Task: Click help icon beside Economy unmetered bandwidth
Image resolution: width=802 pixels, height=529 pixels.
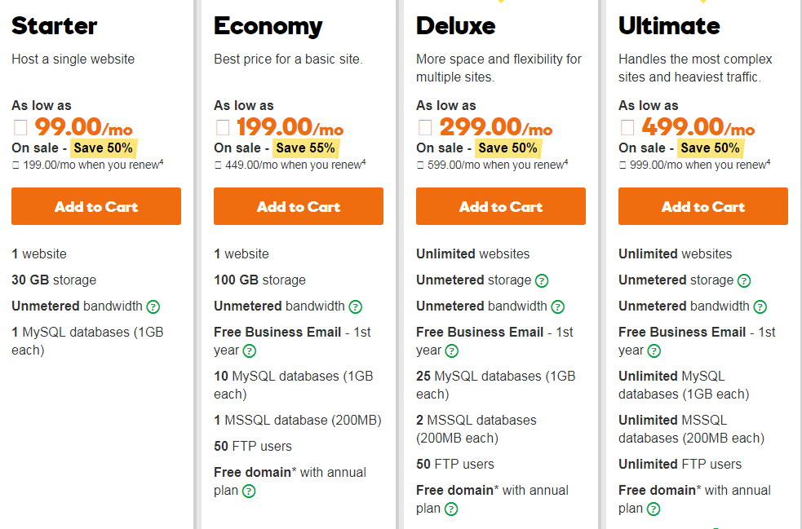Action: pos(356,307)
